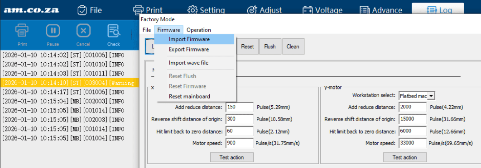The width and height of the screenshot is (481, 168).
Task: Select Reset mainboard entry
Action: (194, 96)
